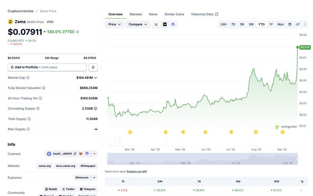Switch to the Similar Coins tab
313x196 pixels.
[174, 14]
